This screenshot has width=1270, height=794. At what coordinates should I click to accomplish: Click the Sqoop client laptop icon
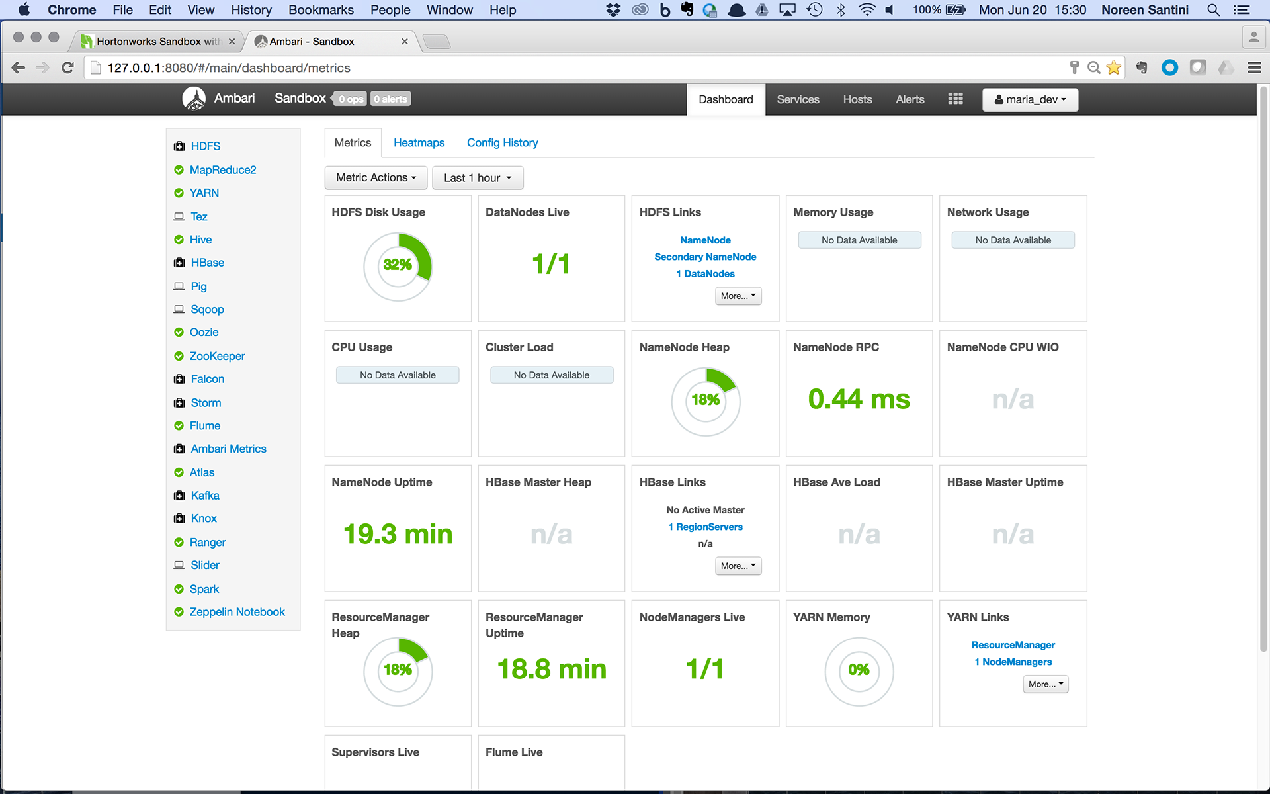point(179,310)
